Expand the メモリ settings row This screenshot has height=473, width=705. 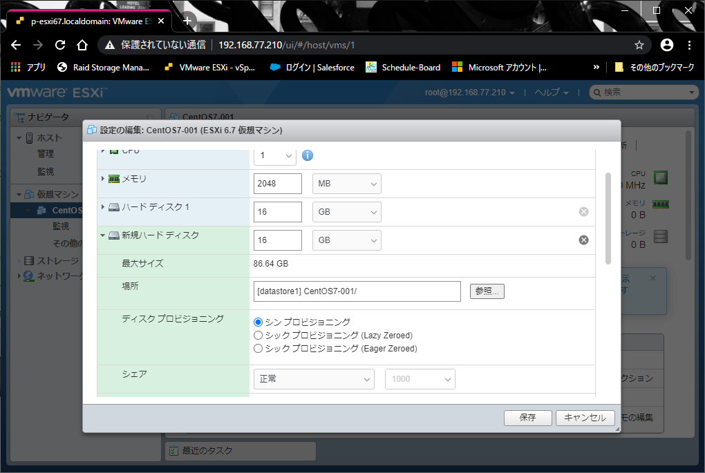click(103, 179)
